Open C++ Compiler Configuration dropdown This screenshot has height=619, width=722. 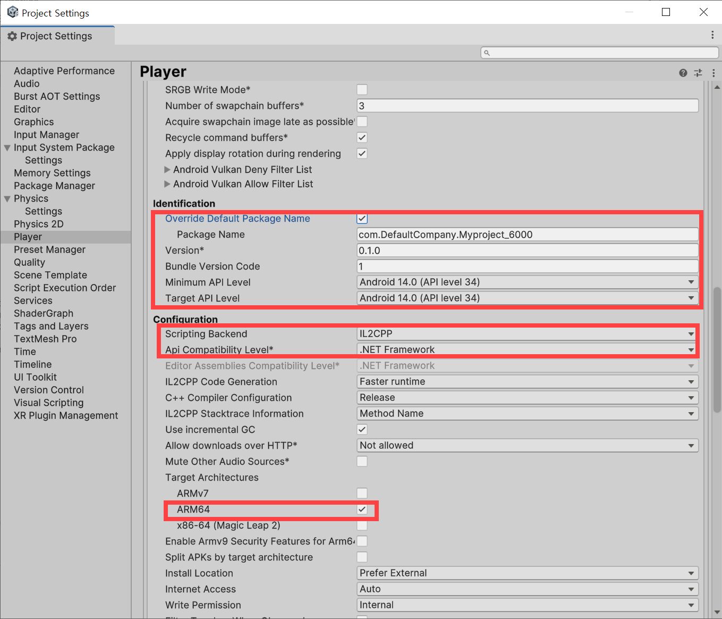[x=528, y=398]
